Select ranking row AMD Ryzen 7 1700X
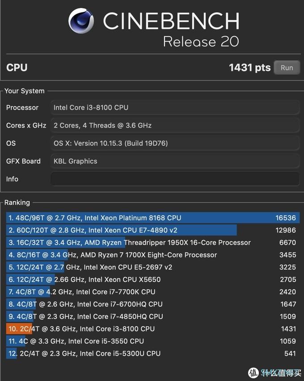Image resolution: width=304 pixels, height=381 pixels. click(x=153, y=255)
